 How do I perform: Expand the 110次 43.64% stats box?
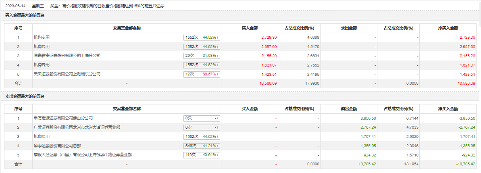202,155
